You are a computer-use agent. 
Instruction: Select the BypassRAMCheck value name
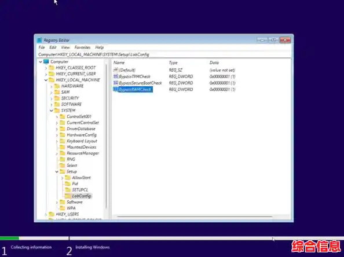tap(135, 90)
